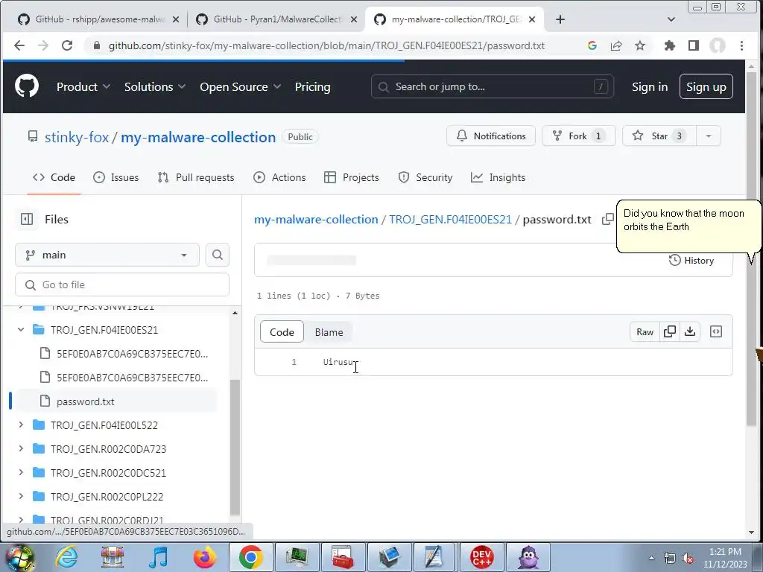Open the tab search chevron in Chrome
Screen dimensions: 763x572
click(671, 19)
